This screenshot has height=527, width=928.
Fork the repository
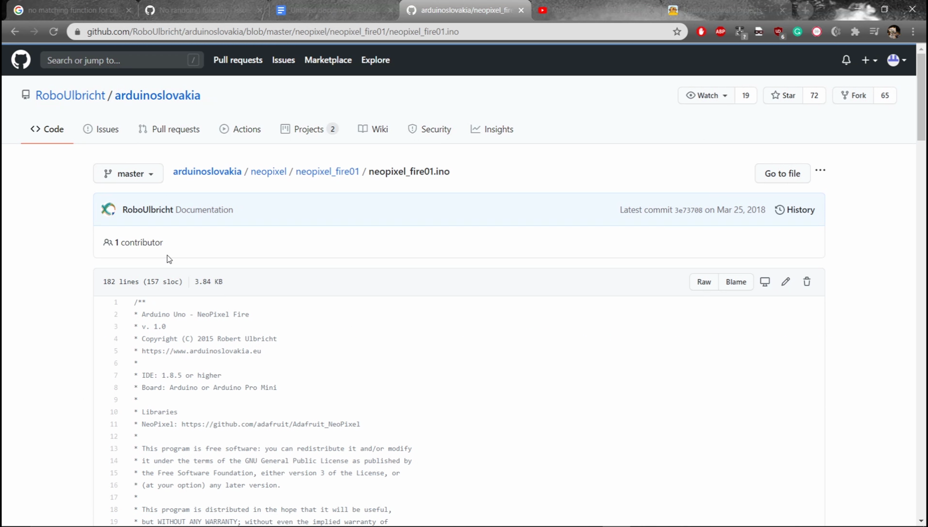853,95
